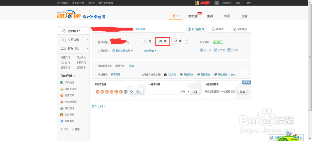Click the QQ会员 penguin icon
The image size is (312, 141).
(x=165, y=75)
